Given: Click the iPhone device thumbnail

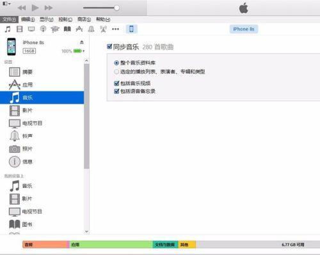Looking at the screenshot, I should coord(12,47).
